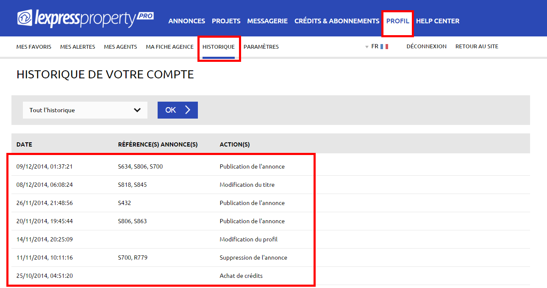The width and height of the screenshot is (547, 288).
Task: Click date 26/11/2014, 21:48:56
Action: point(44,203)
